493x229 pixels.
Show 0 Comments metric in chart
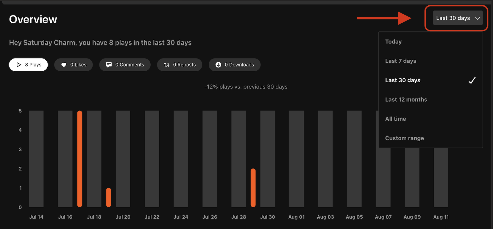[x=125, y=65]
